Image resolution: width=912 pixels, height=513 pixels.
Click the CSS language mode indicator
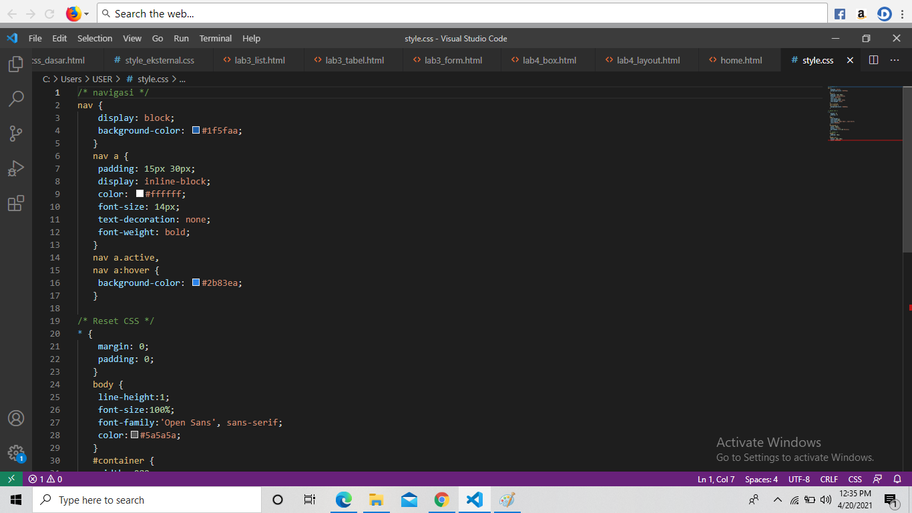pyautogui.click(x=855, y=479)
